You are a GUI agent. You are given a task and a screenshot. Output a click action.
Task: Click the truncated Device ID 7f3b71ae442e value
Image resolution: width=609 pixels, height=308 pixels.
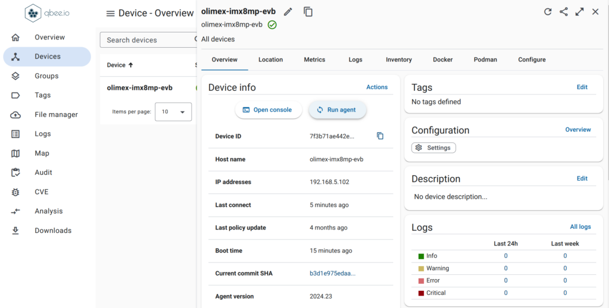click(x=332, y=136)
